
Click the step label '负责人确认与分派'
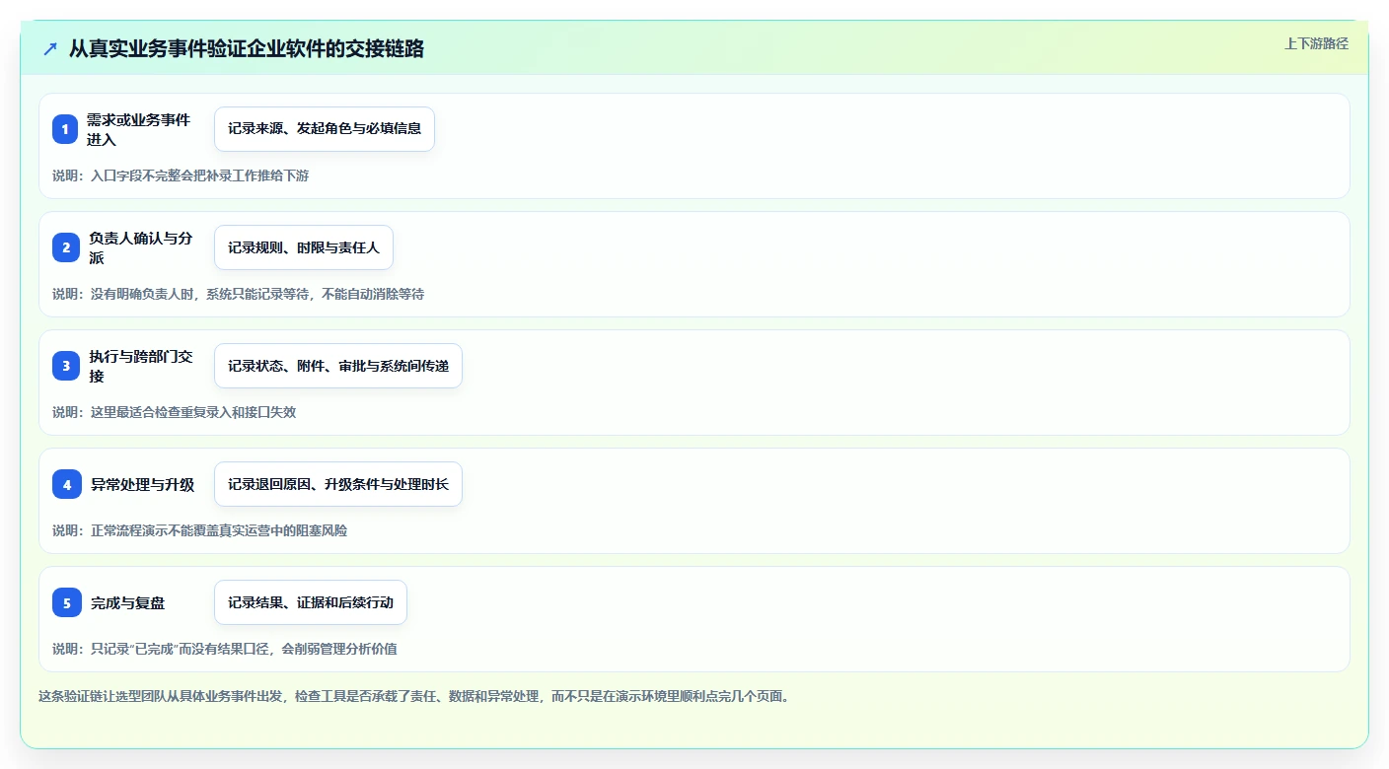140,247
